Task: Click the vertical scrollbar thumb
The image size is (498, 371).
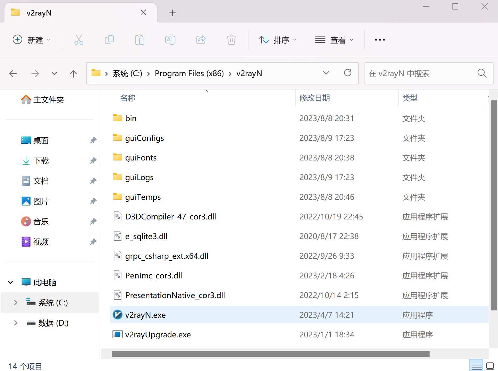Action: [494, 205]
